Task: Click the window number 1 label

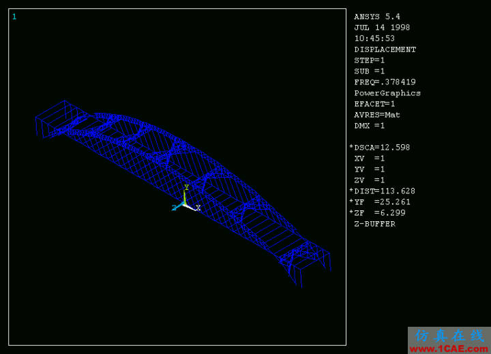Action: [x=14, y=17]
